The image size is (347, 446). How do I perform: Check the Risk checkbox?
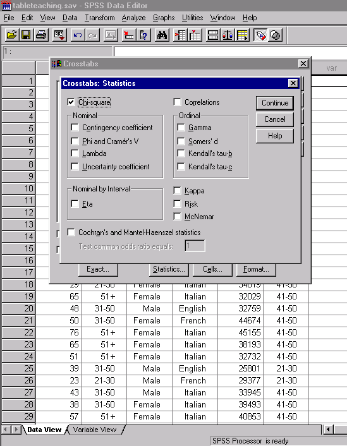[x=178, y=203]
